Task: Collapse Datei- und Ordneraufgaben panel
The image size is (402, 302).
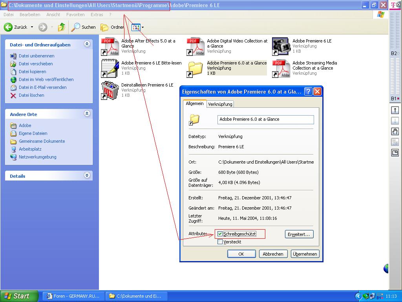Action: pyautogui.click(x=87, y=44)
